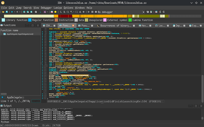The height and width of the screenshot is (127, 204).
Task: Terminate the process with the stop icon
Action: click(x=96, y=12)
